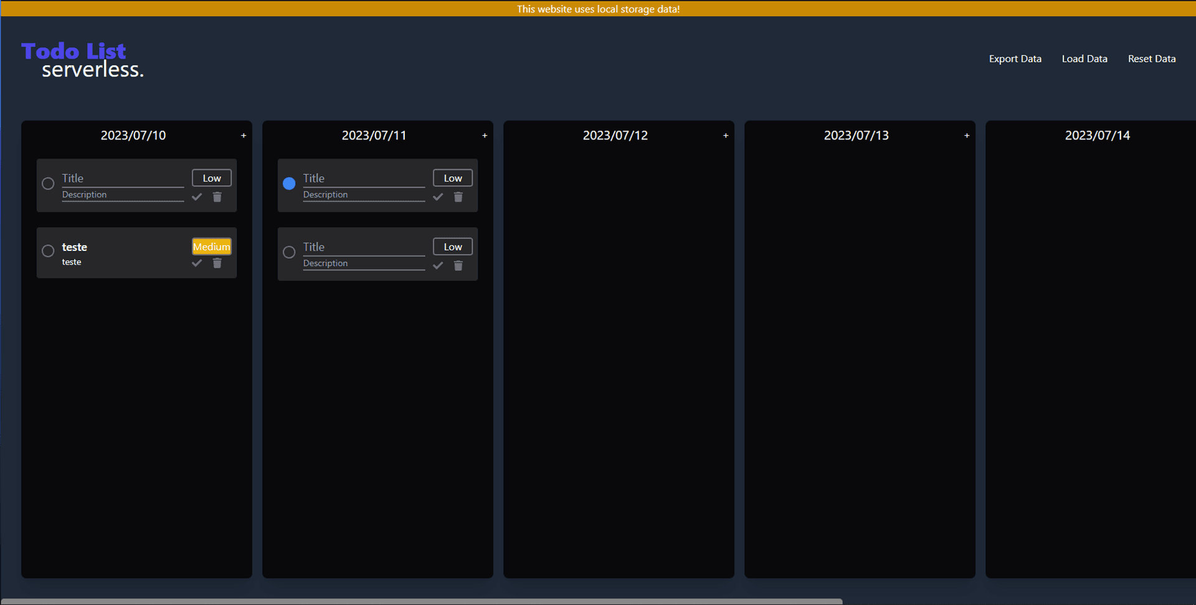Click plus icon on 2023/07/12 column

click(x=726, y=136)
